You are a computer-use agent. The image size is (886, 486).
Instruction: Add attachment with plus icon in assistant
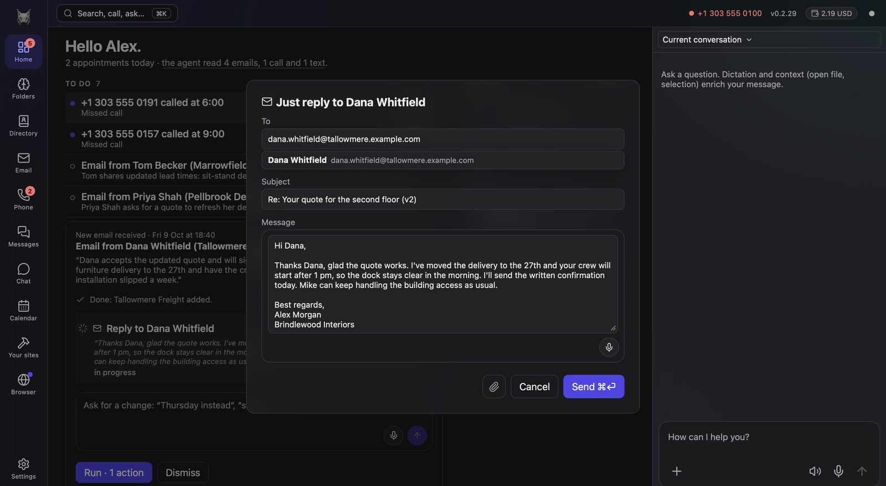(677, 471)
